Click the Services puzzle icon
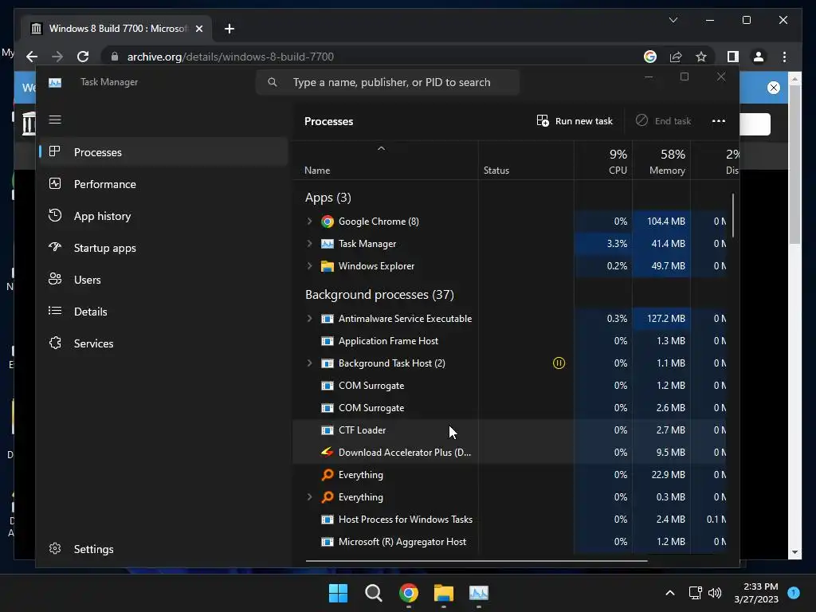 [x=55, y=343]
